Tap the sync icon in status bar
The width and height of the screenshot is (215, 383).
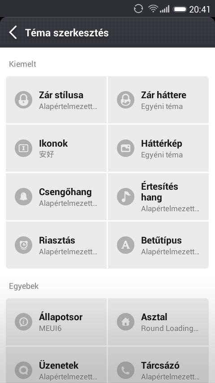(138, 9)
